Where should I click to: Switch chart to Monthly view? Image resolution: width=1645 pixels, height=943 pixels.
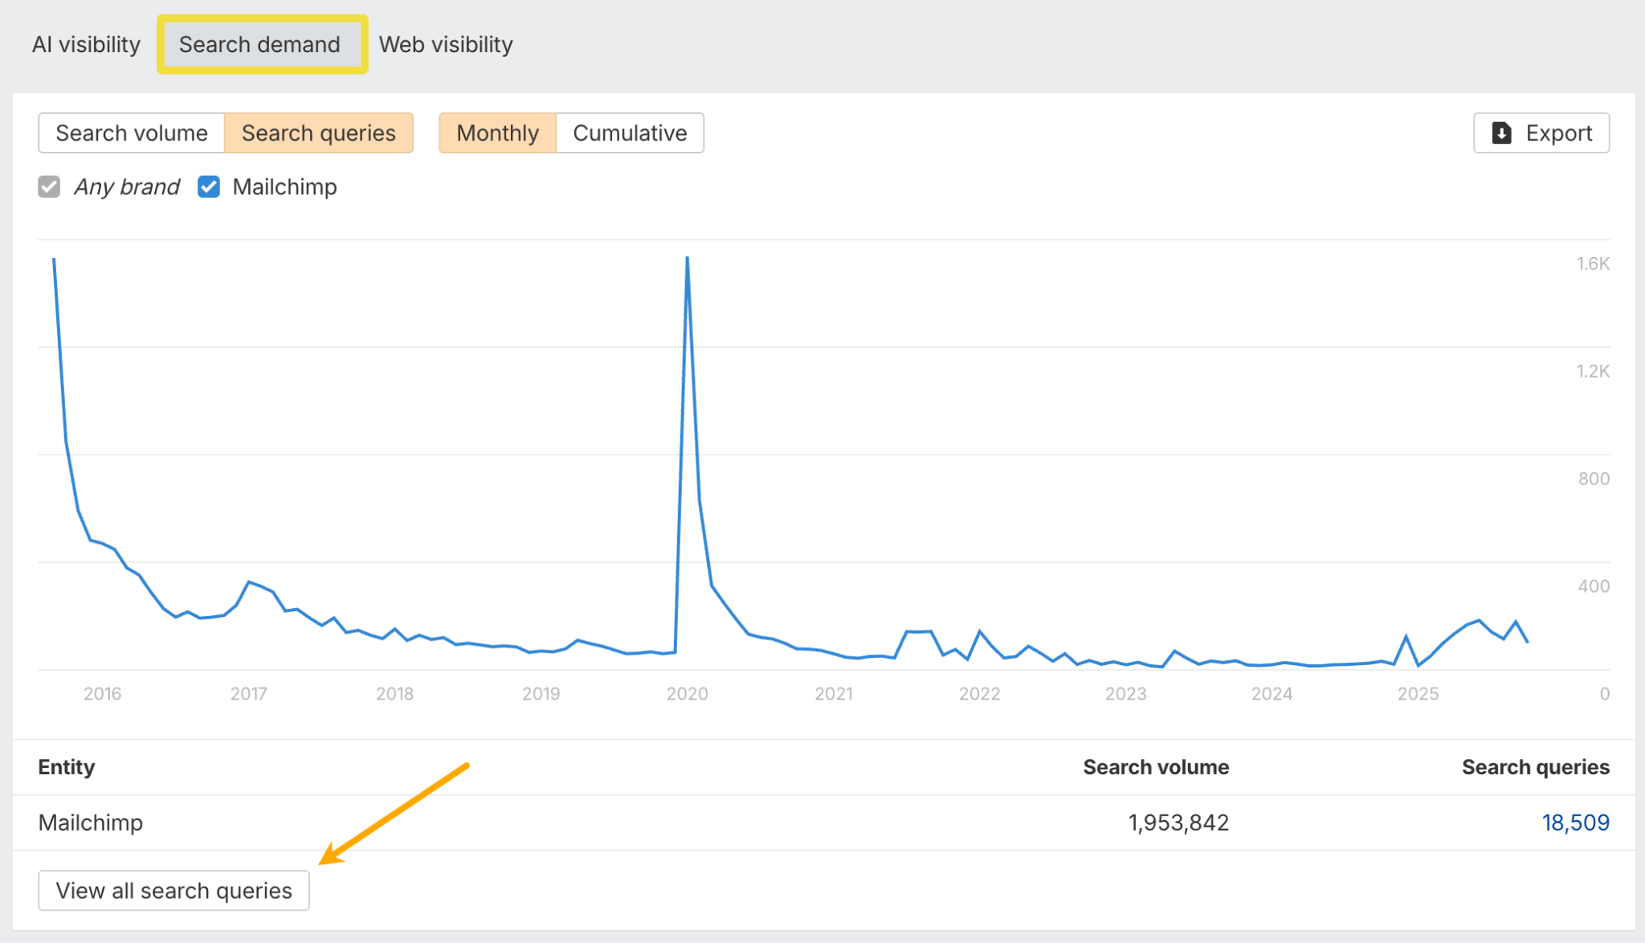coord(497,133)
